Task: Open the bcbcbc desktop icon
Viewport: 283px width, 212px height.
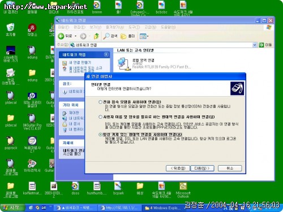Action: (x=161, y=7)
